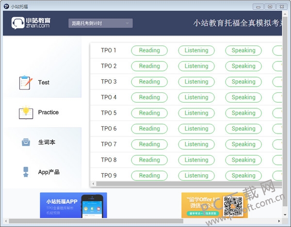Launch TPO 4 Listening
Viewport: 291px width, 227px height.
(196, 97)
